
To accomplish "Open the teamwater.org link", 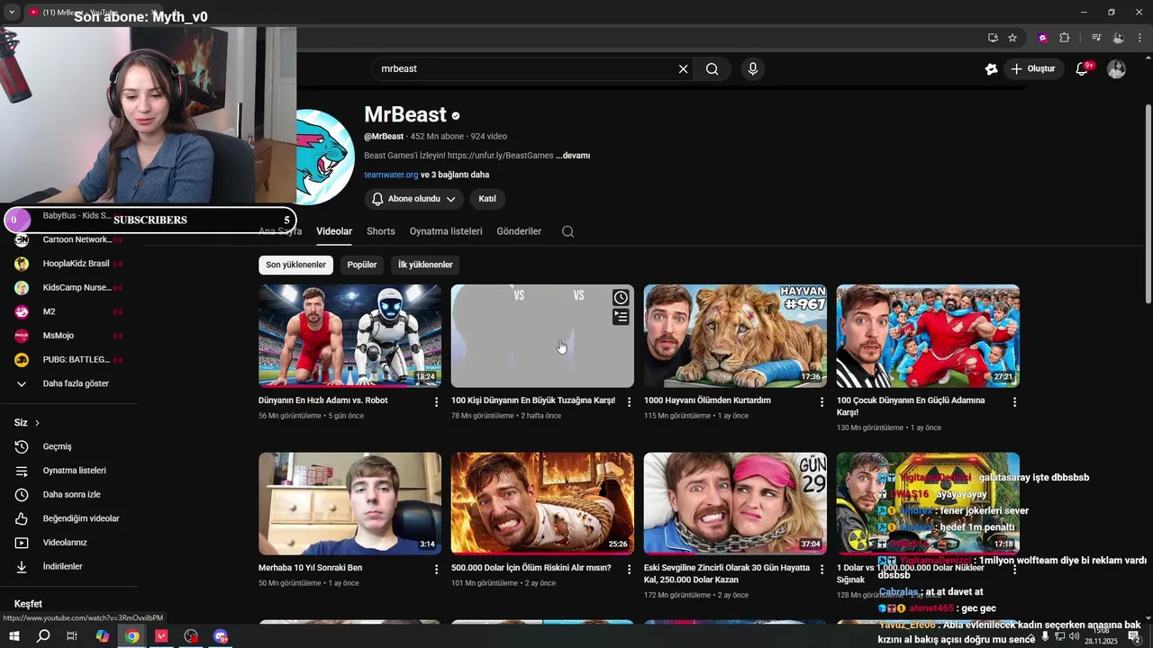I will click(391, 175).
